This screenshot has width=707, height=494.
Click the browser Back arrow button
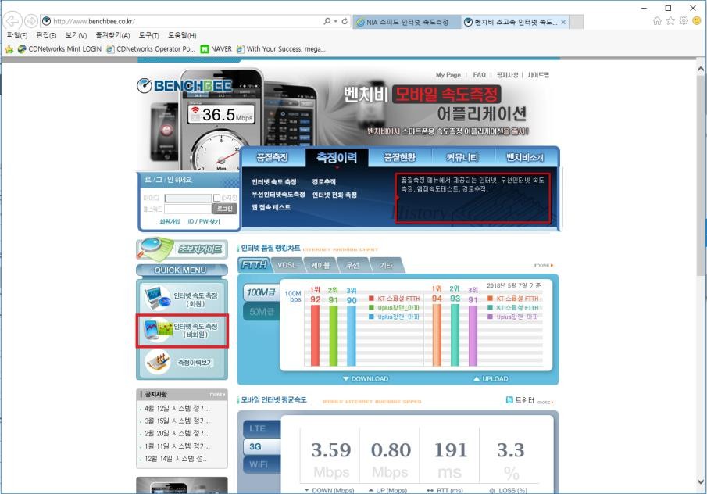[x=12, y=21]
